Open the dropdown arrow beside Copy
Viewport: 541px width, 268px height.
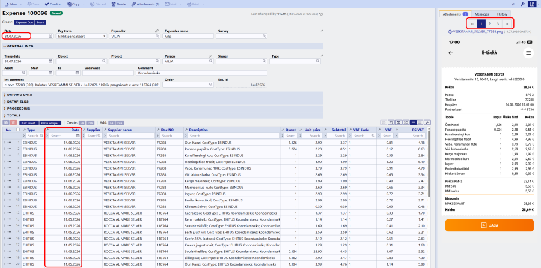pyautogui.click(x=84, y=4)
